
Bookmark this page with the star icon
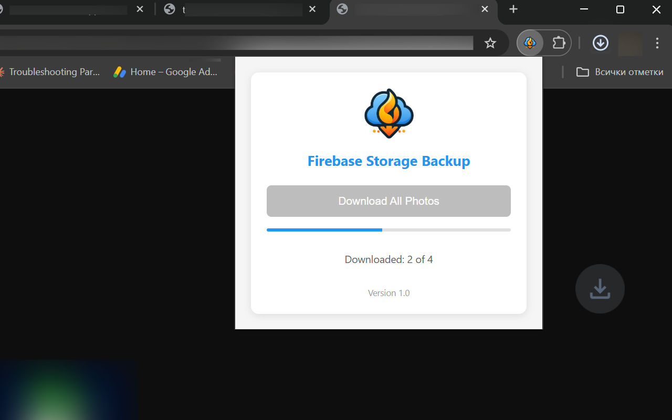(x=490, y=43)
